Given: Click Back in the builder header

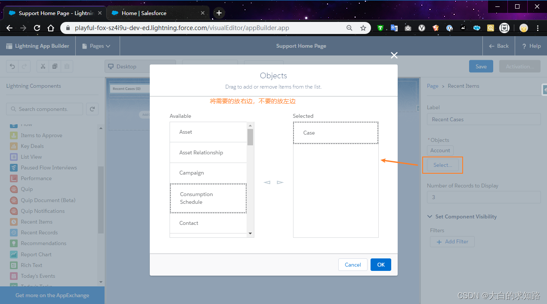Looking at the screenshot, I should 499,46.
